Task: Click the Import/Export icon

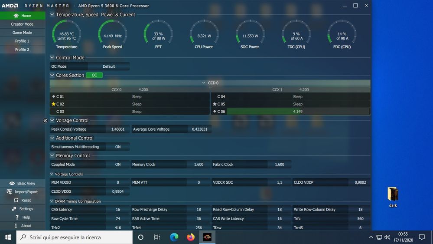Action: click(x=10, y=192)
